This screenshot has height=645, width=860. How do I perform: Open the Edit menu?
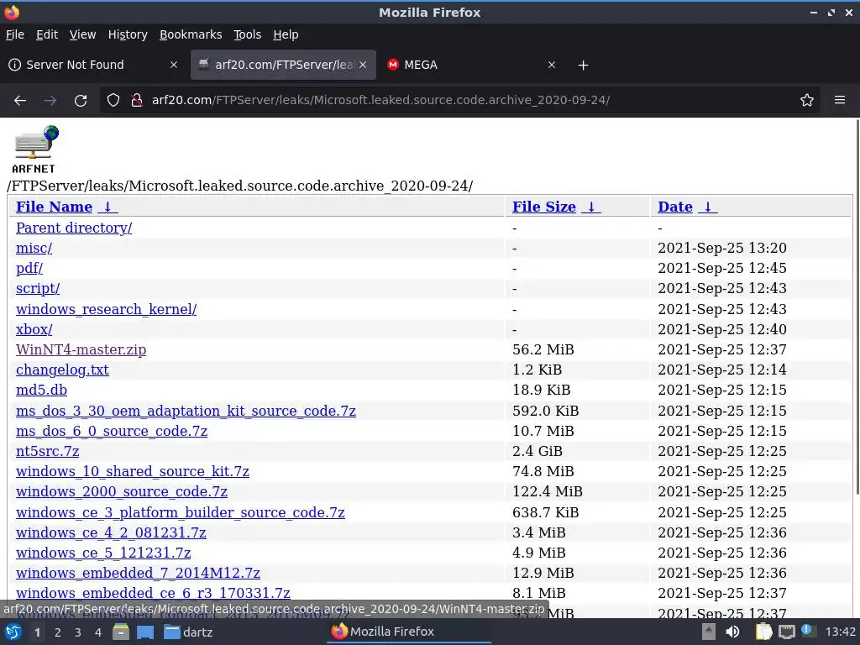tap(47, 34)
